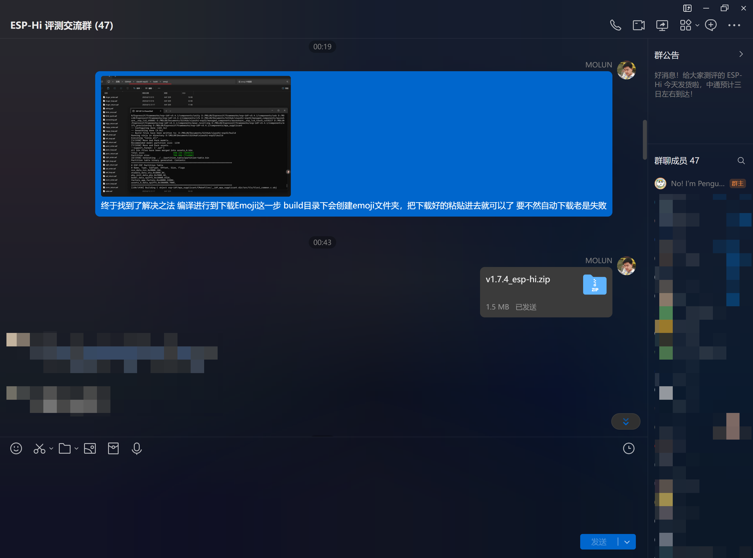Start a video call

click(x=638, y=25)
